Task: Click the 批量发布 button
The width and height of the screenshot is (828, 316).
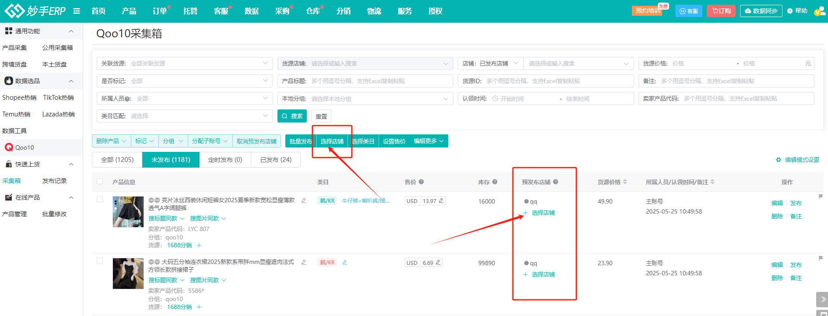Action: 301,141
